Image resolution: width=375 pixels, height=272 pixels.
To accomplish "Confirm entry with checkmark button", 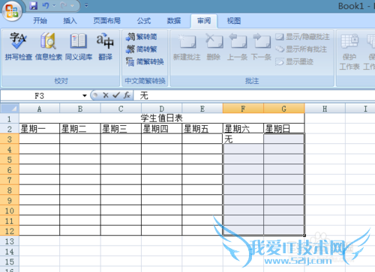I will pos(116,95).
